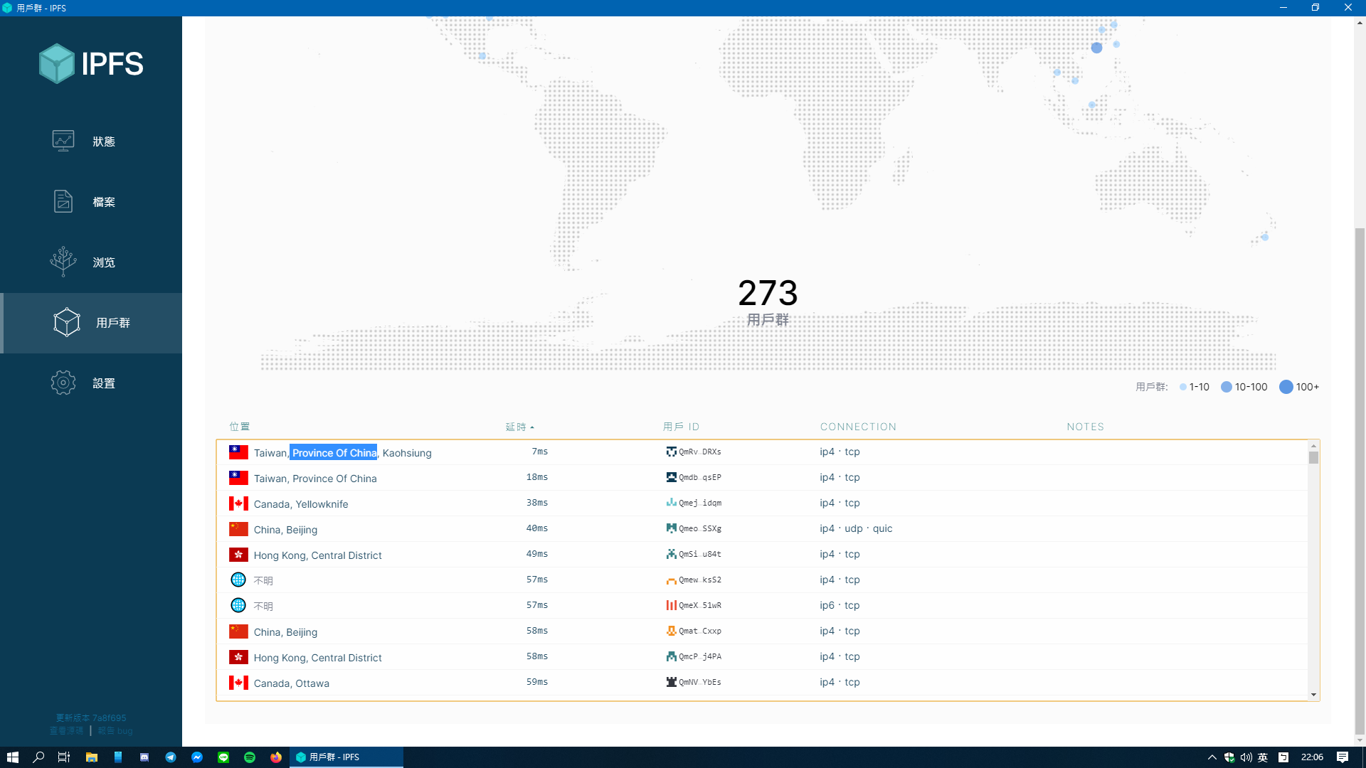This screenshot has width=1366, height=768.
Task: Open Task View in taskbar
Action: click(64, 757)
